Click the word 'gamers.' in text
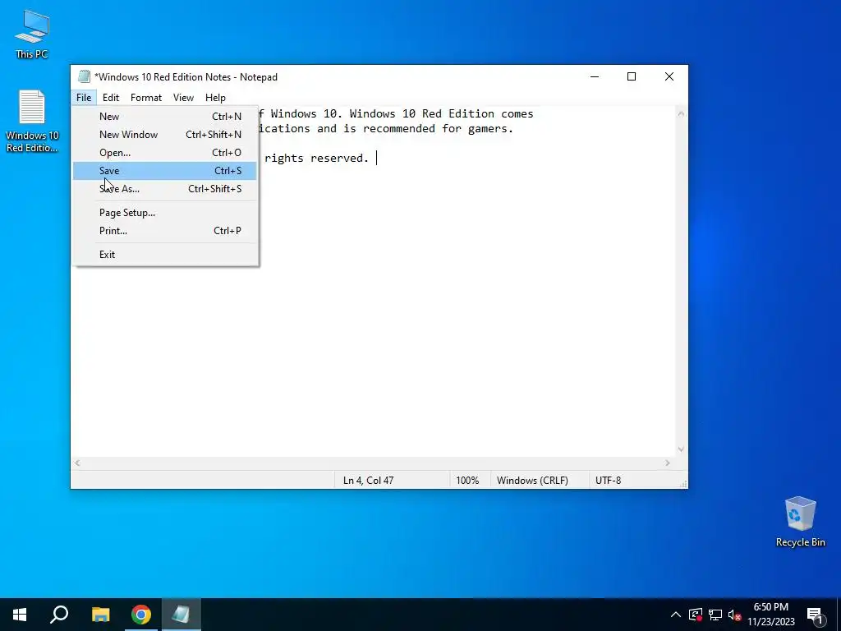This screenshot has width=841, height=631. click(x=491, y=129)
